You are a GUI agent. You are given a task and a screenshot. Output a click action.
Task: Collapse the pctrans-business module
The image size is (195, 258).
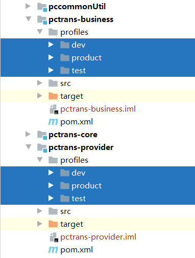click(x=29, y=18)
